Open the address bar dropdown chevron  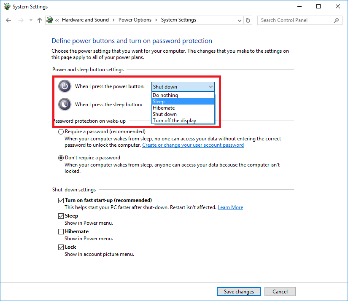[239, 20]
